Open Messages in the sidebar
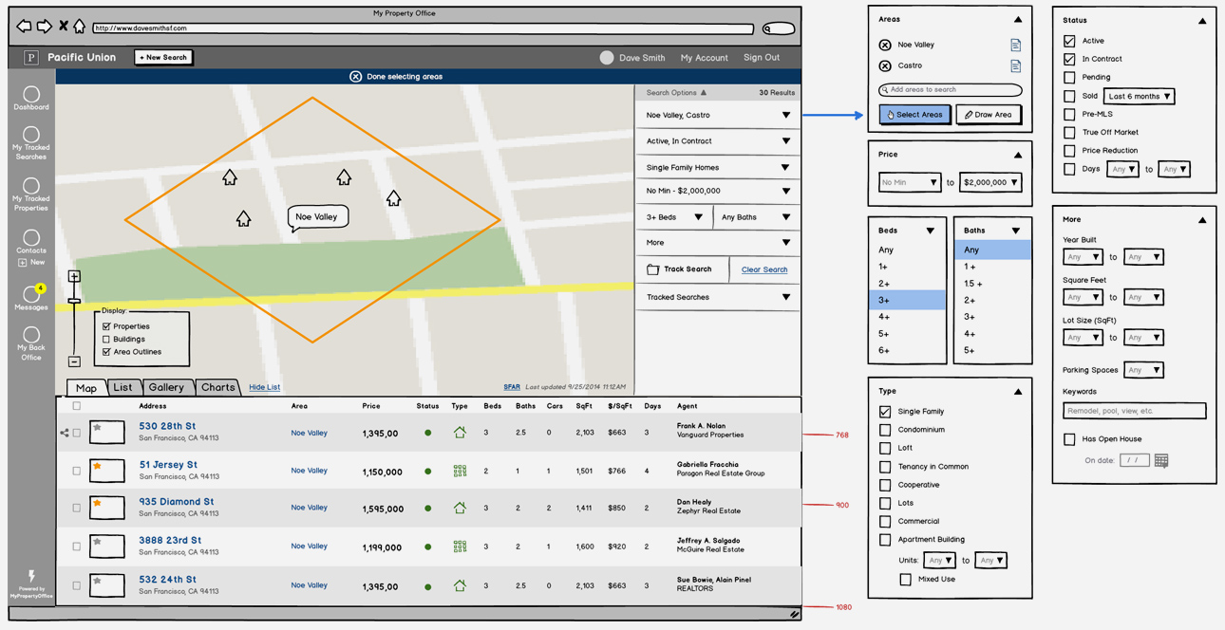The width and height of the screenshot is (1225, 630). [x=31, y=295]
